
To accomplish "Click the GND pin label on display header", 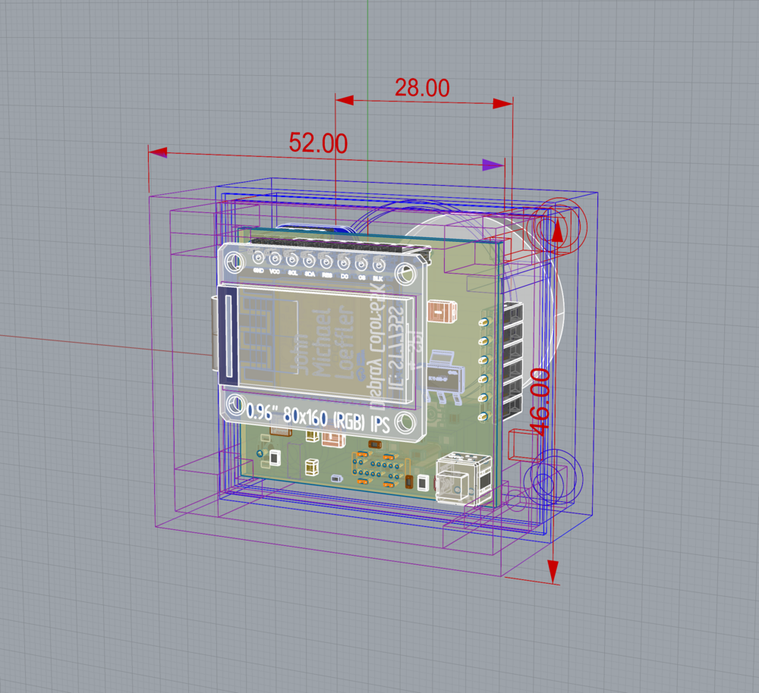I will point(259,271).
